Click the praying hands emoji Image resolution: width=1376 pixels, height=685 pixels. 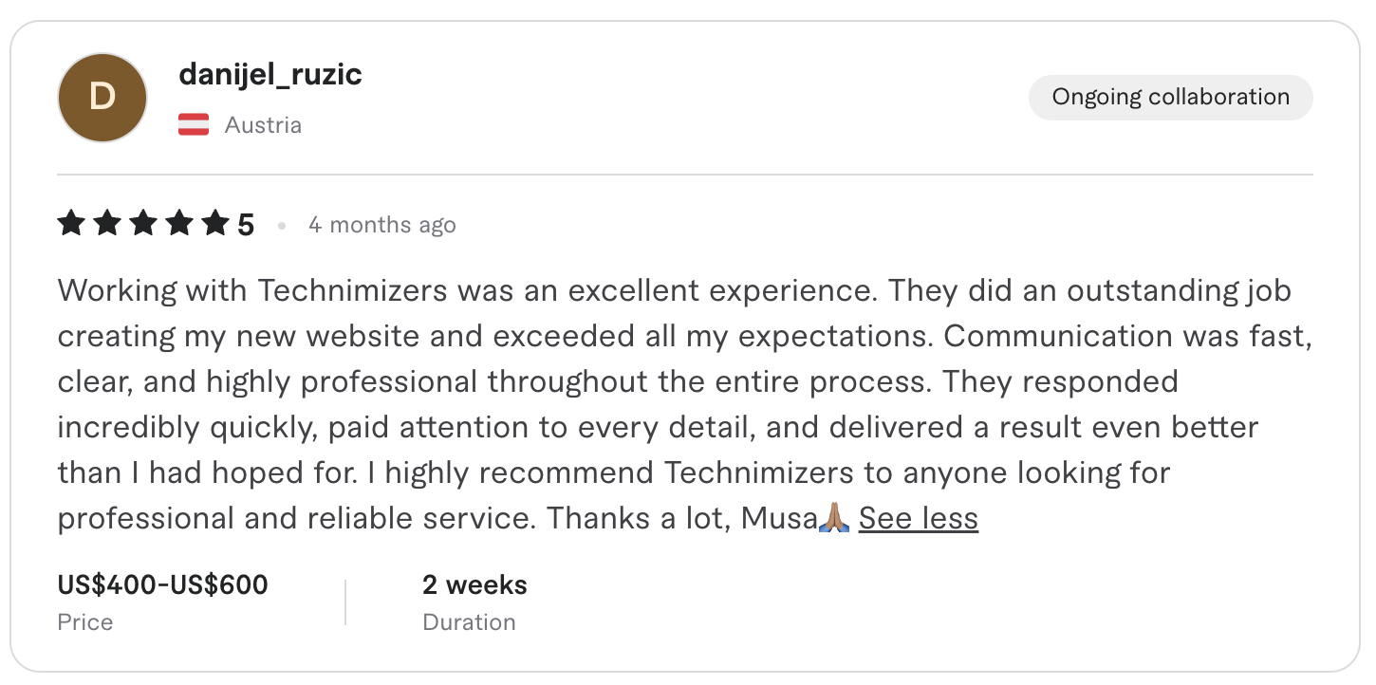pos(836,518)
